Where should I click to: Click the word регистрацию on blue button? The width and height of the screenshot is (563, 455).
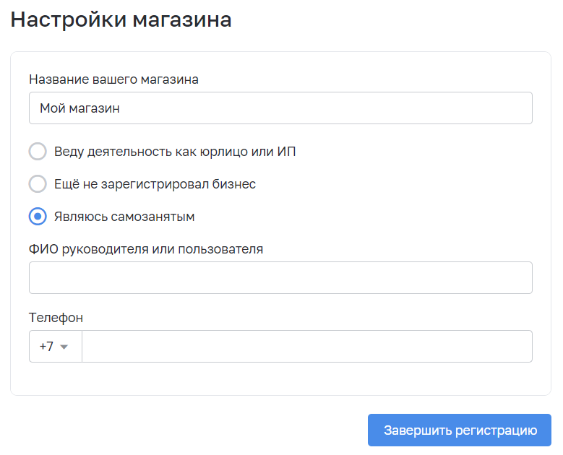(497, 430)
